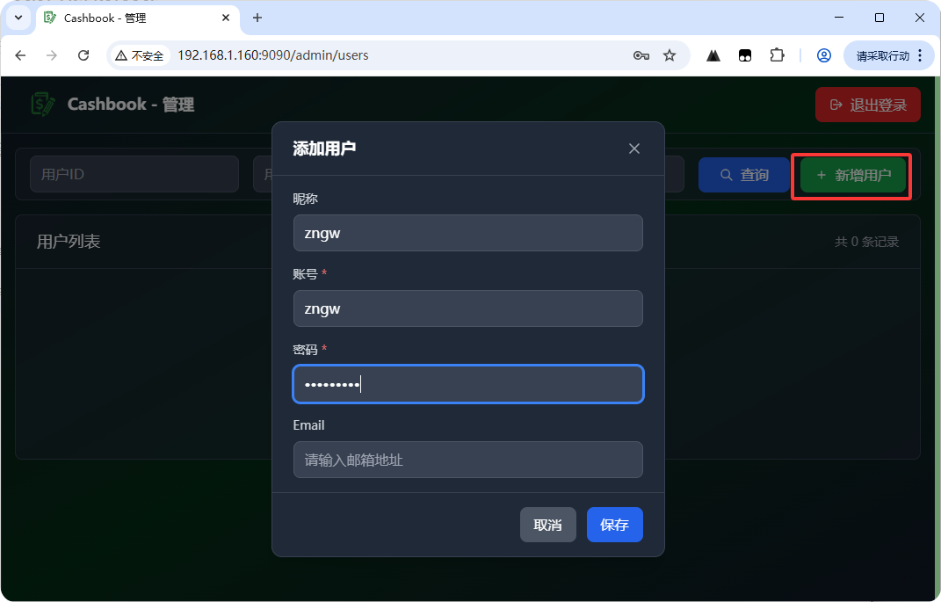Image resolution: width=941 pixels, height=602 pixels.
Task: Click into the 账号 input field
Action: [467, 309]
